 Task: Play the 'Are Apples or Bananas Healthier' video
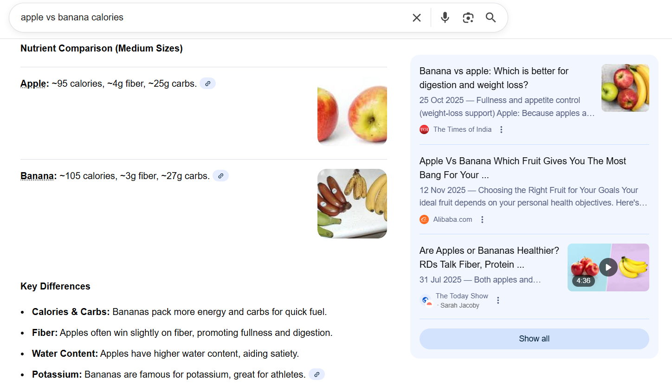point(608,267)
